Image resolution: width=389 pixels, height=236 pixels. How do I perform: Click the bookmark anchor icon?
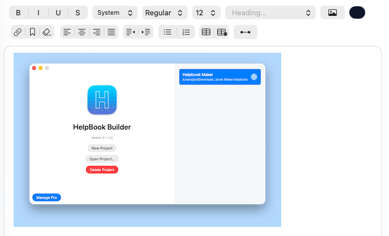(x=32, y=32)
